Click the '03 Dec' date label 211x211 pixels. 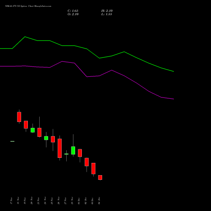pos(92,200)
